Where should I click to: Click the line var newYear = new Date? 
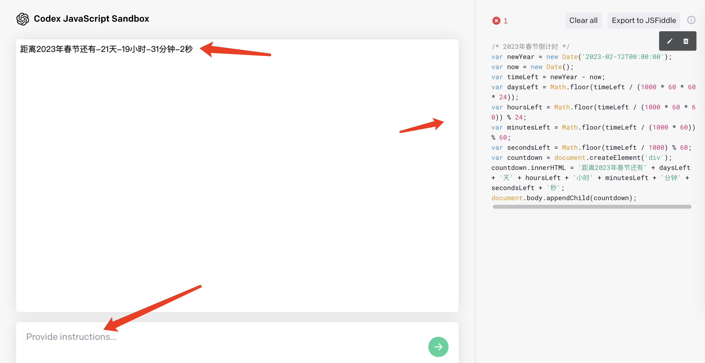tap(581, 57)
